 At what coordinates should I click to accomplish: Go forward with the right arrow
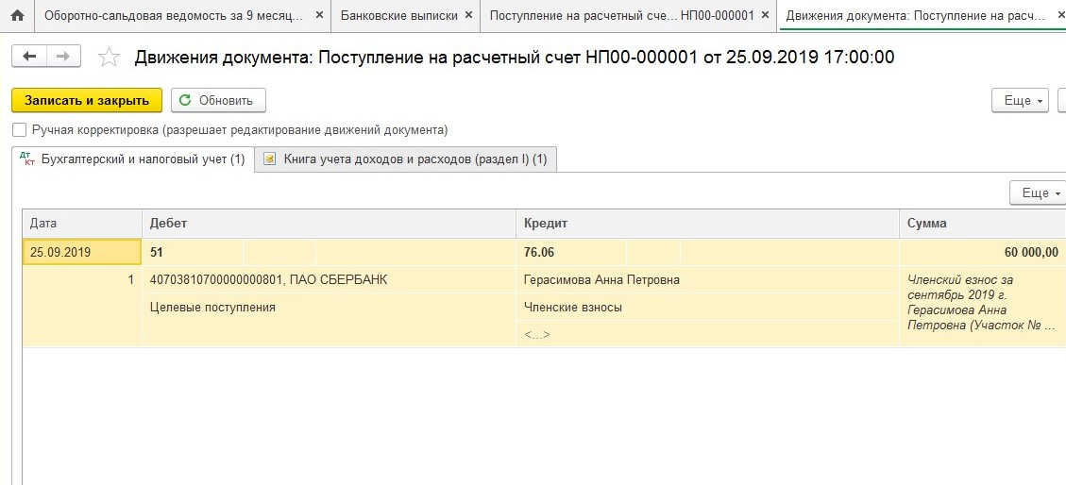(x=63, y=57)
